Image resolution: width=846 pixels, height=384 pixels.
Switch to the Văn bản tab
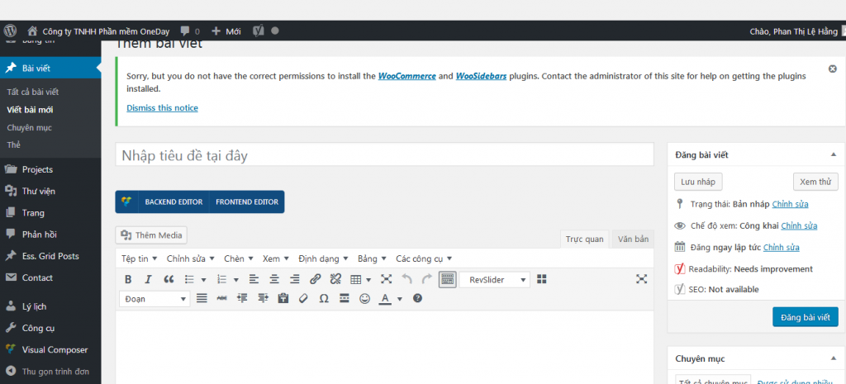[x=633, y=239]
